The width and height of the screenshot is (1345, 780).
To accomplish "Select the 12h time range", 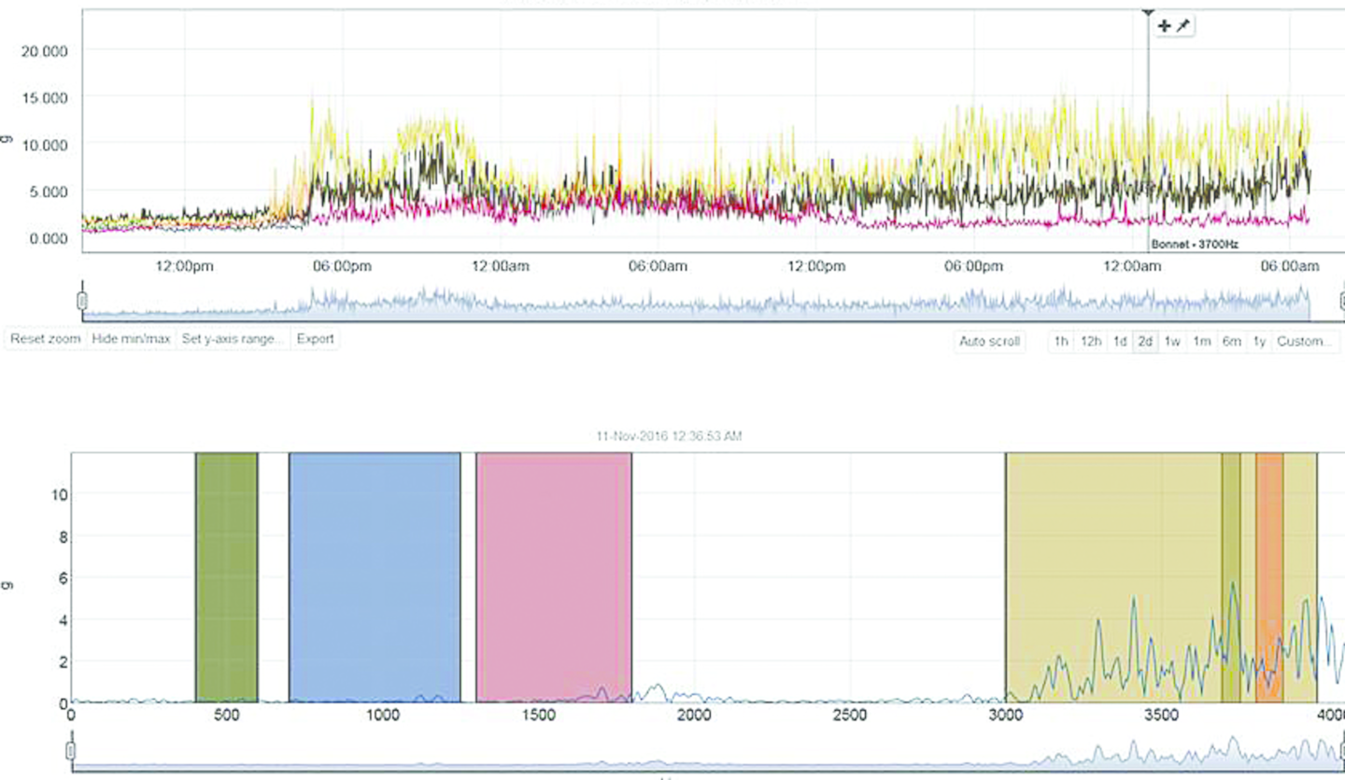I will [1090, 342].
